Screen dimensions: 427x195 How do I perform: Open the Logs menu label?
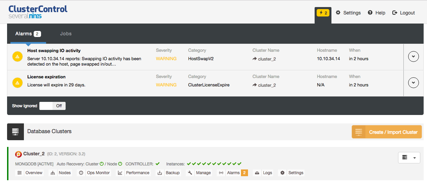268,173
